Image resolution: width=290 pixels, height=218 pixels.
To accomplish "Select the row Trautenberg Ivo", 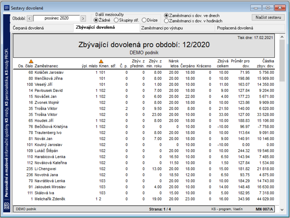I will tap(144, 133).
